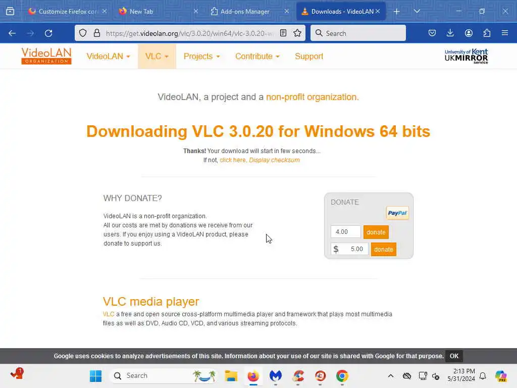
Task: Expand the VideoLAN navigation menu
Action: coord(109,57)
